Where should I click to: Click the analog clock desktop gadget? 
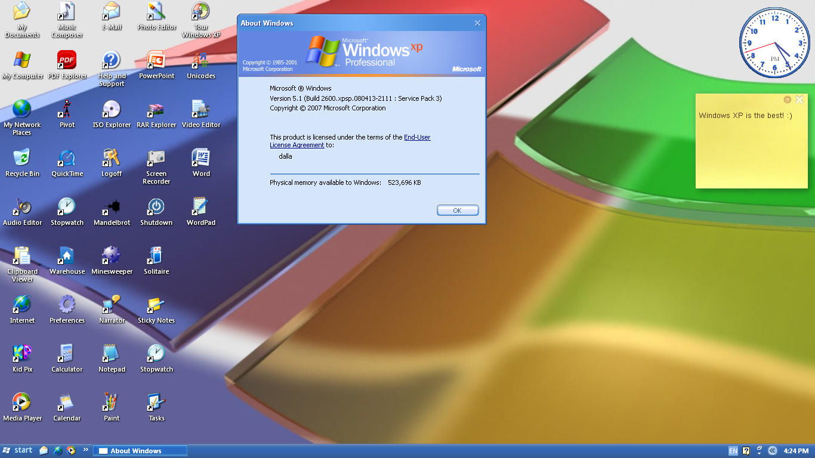pyautogui.click(x=774, y=43)
